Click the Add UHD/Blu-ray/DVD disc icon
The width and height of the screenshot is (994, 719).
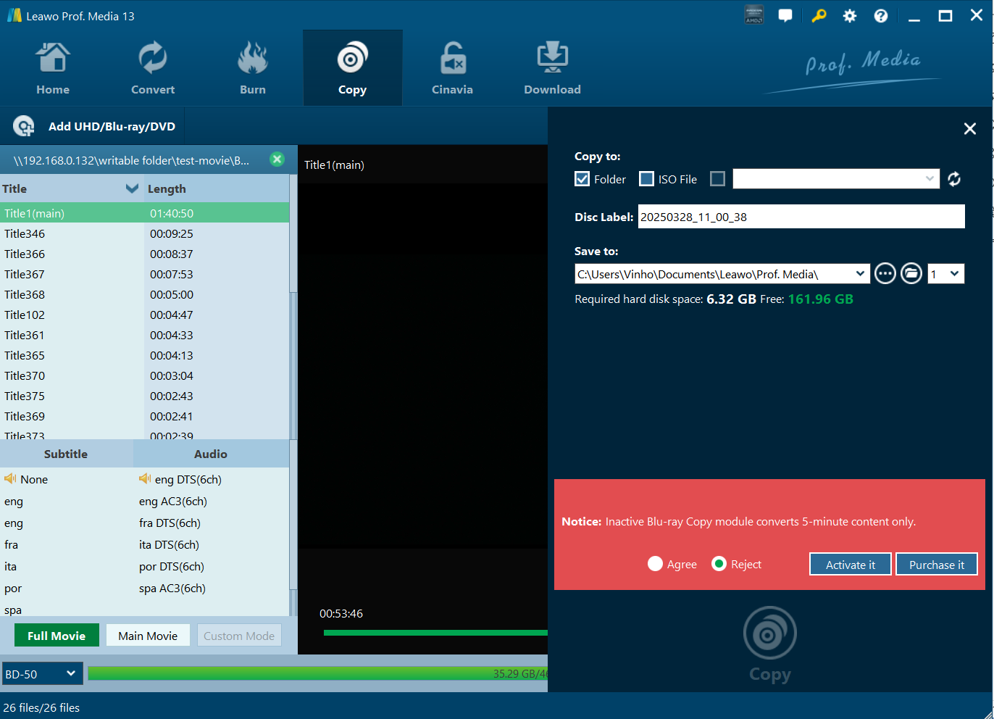tap(24, 126)
